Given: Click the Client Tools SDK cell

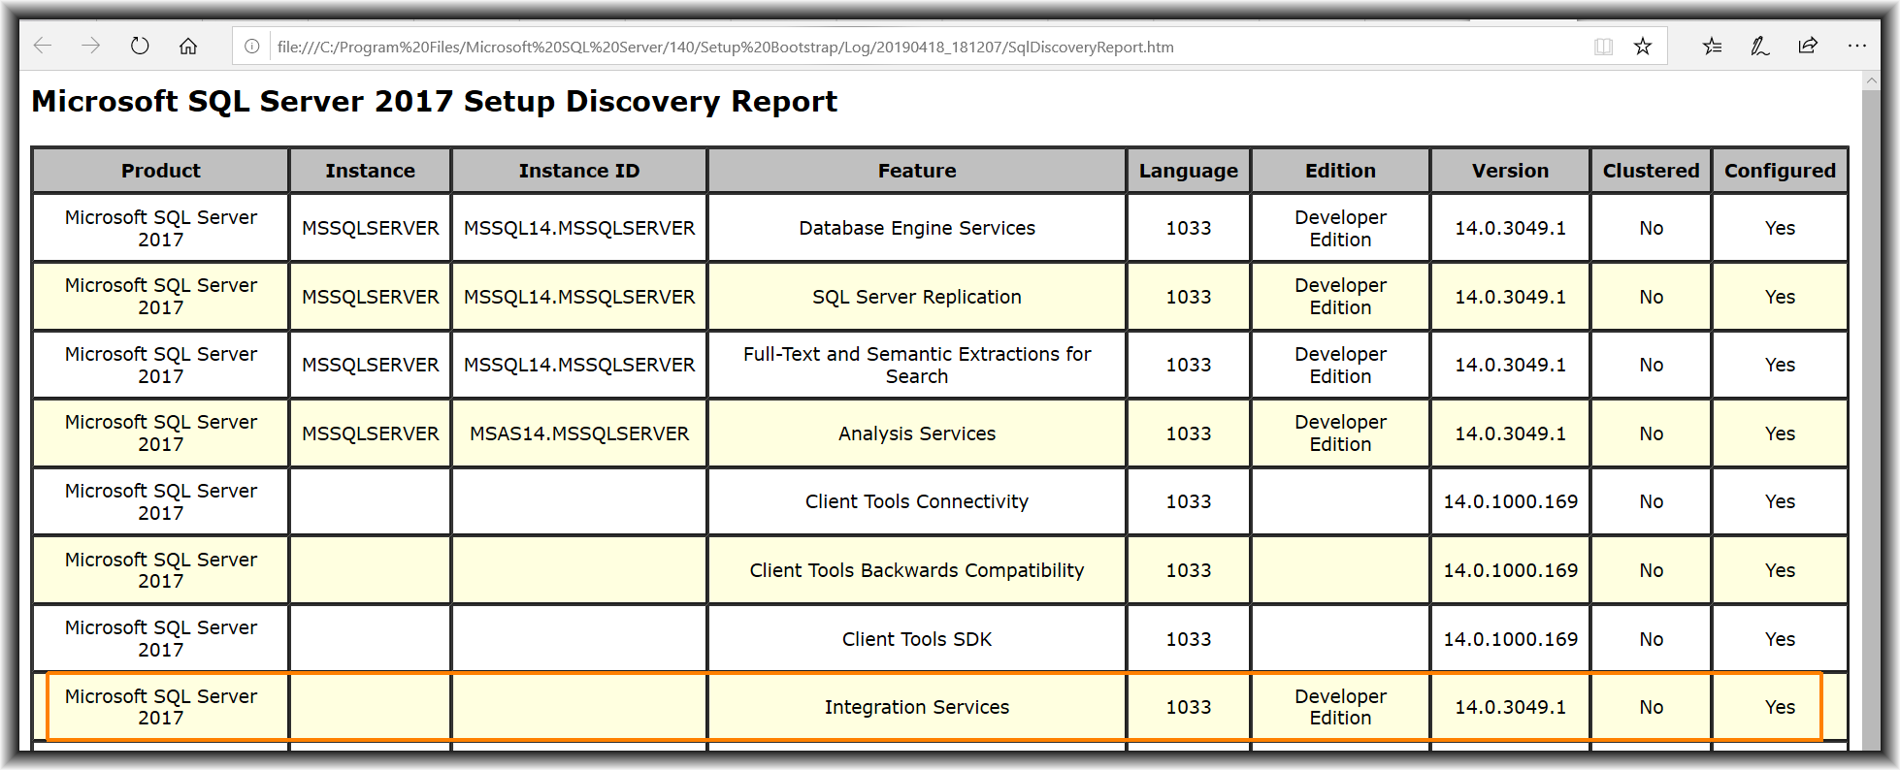Looking at the screenshot, I should click(x=917, y=639).
